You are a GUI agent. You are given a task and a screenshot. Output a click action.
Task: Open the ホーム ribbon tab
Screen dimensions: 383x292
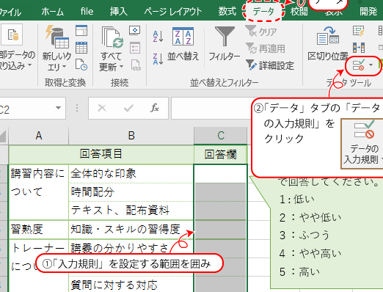click(x=52, y=12)
